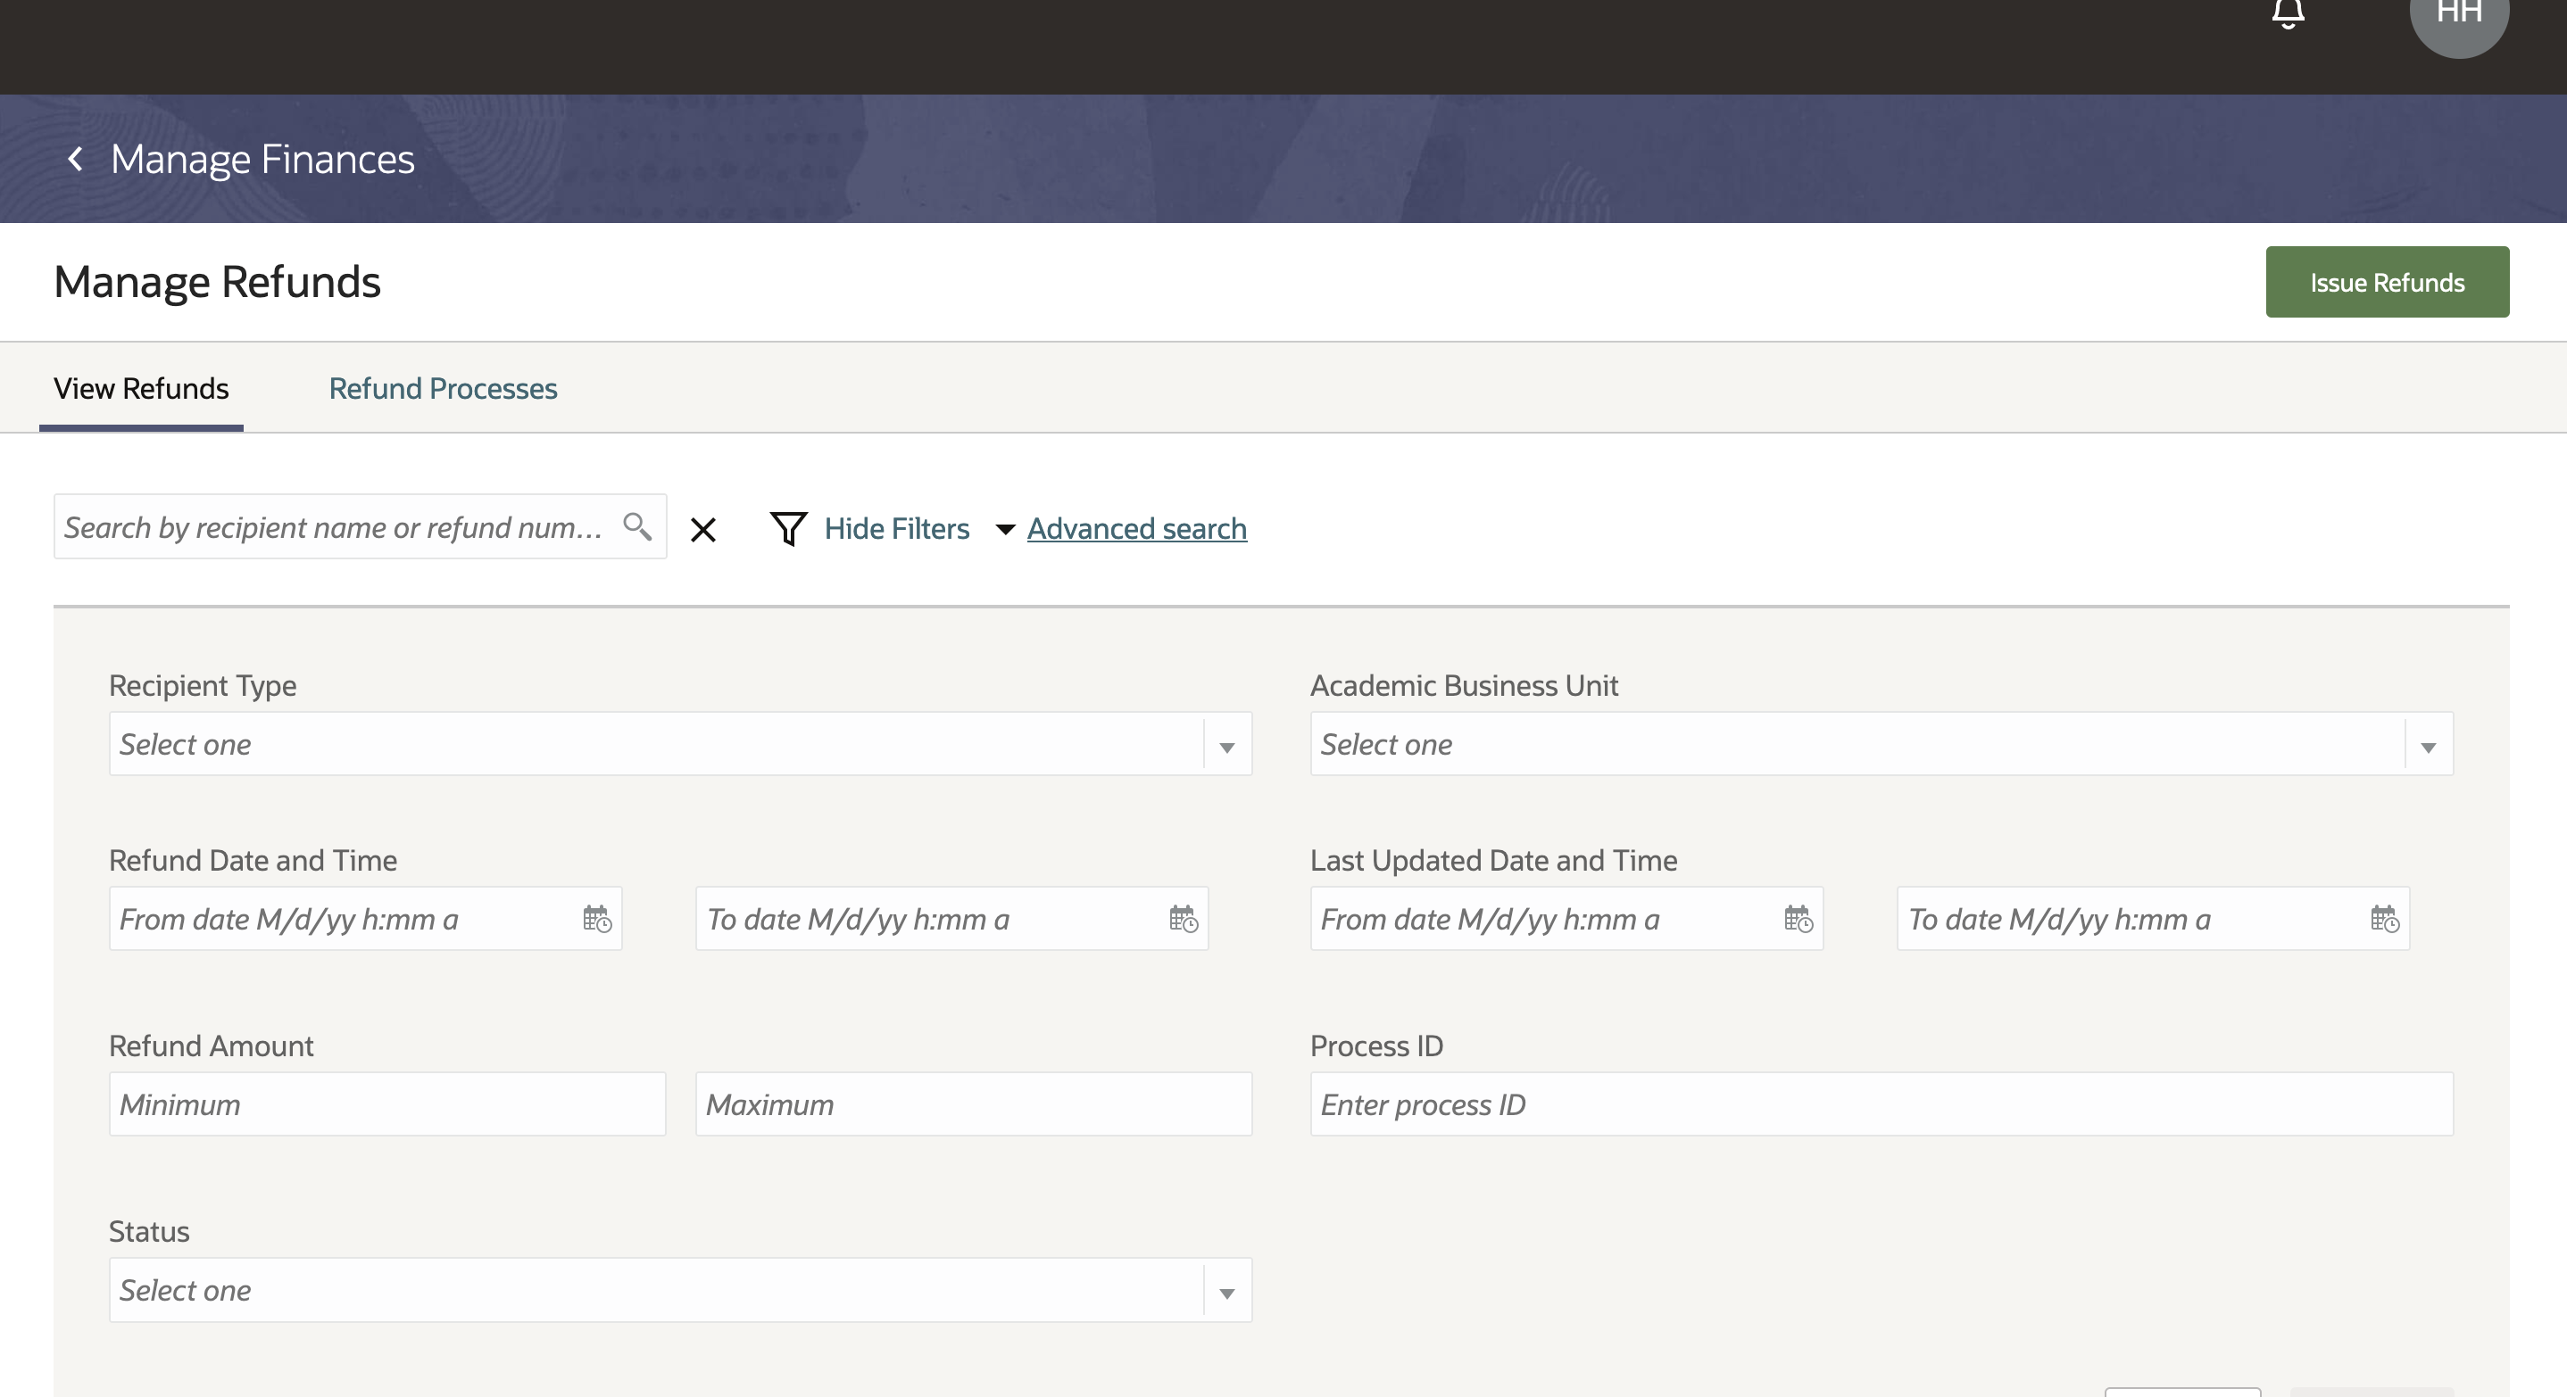
Task: Click the Enter process ID field
Action: 1881,1104
